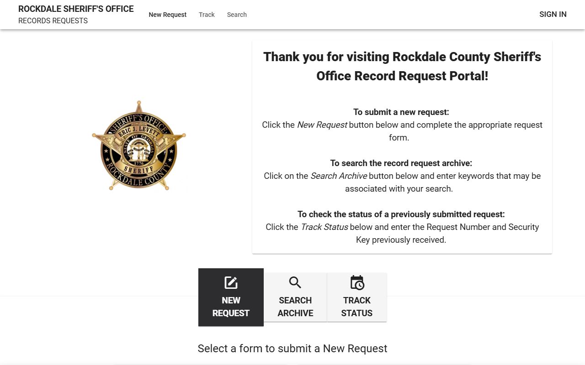Image resolution: width=585 pixels, height=365 pixels.
Task: Select the SEARCH ARCHIVE button label
Action: point(295,307)
